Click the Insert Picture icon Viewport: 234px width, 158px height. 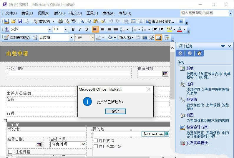[x=140, y=21]
